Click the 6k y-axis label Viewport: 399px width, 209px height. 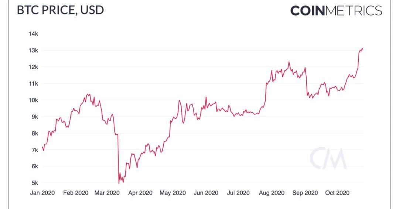[x=34, y=167]
